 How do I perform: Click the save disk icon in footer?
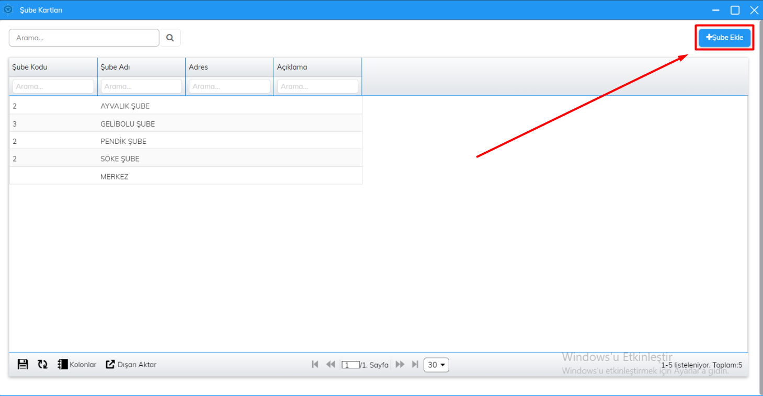pyautogui.click(x=23, y=365)
